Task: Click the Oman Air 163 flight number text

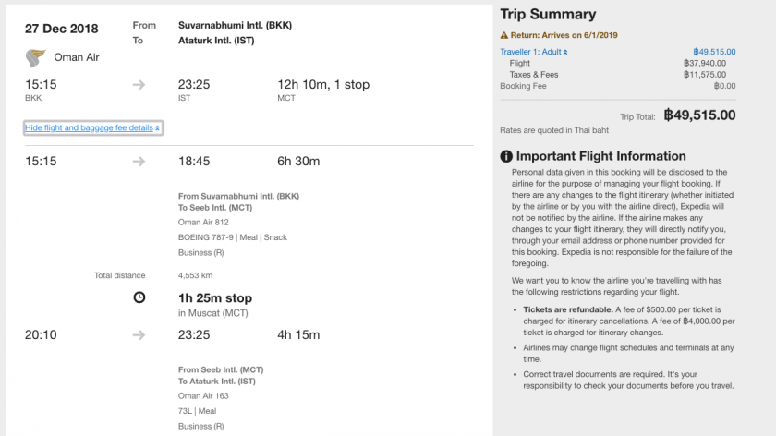Action: 203,396
